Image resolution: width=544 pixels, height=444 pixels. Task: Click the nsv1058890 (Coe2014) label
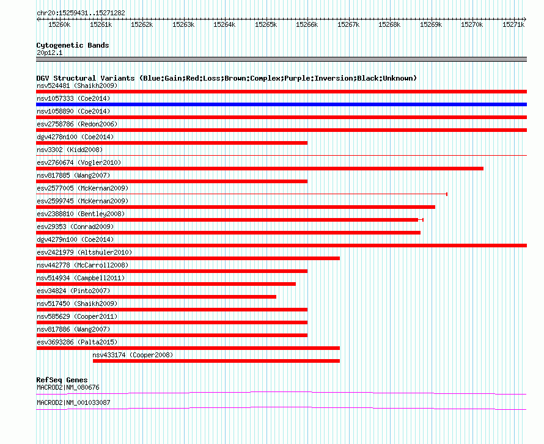[73, 111]
